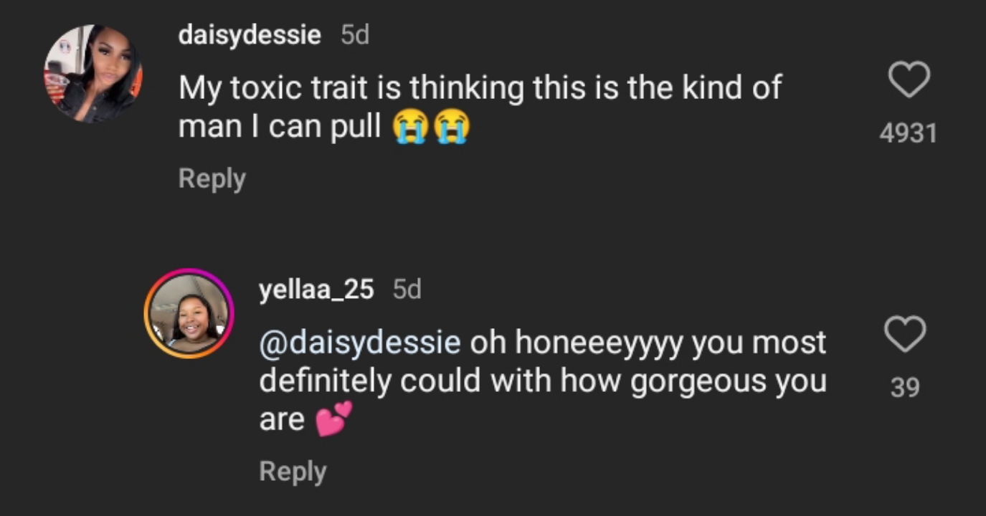Reply to daisydessie's comment

212,178
